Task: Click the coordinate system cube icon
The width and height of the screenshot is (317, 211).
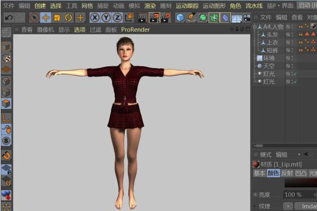Action: (x=128, y=17)
